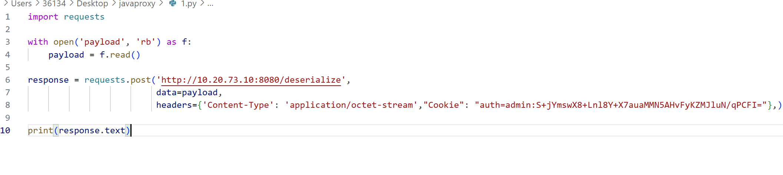This screenshot has height=175, width=783.
Task: Click the response variable on line 6
Action: (x=48, y=80)
